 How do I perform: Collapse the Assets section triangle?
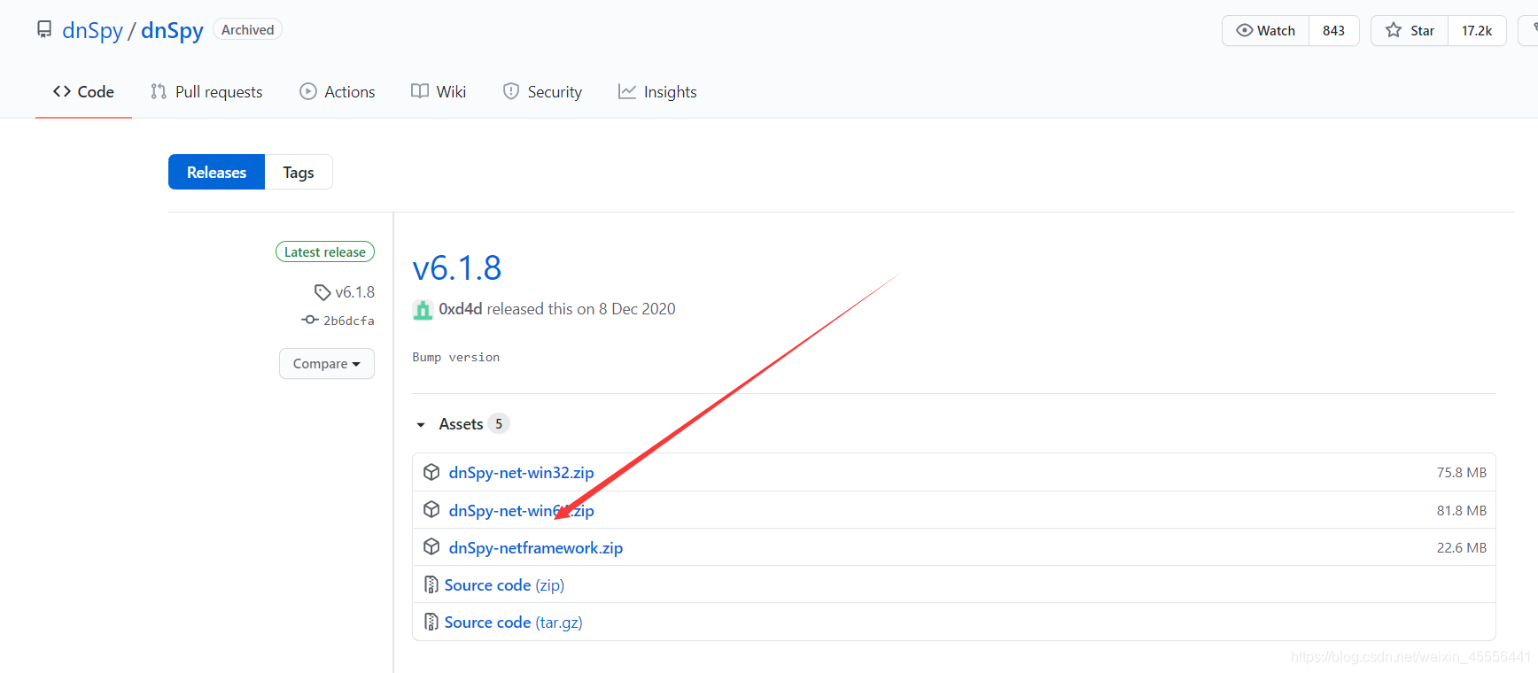pos(421,425)
